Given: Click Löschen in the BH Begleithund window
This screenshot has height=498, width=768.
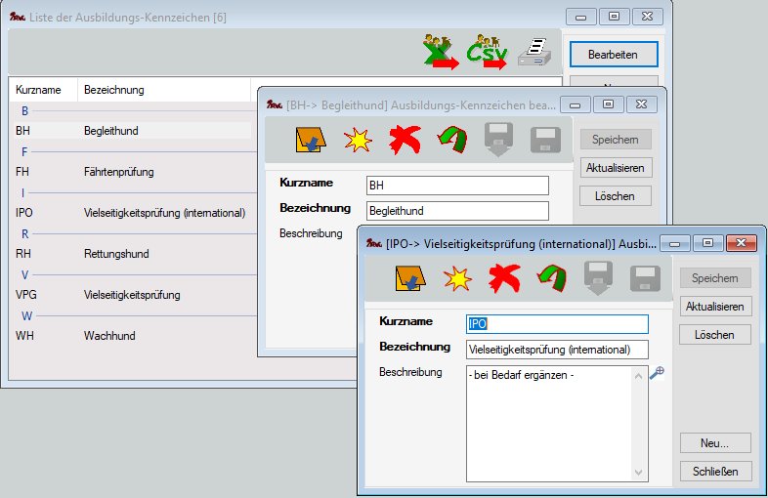Looking at the screenshot, I should click(x=615, y=196).
